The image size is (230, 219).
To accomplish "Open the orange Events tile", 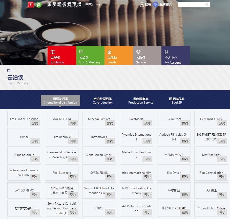I will pyautogui.click(x=119, y=56).
